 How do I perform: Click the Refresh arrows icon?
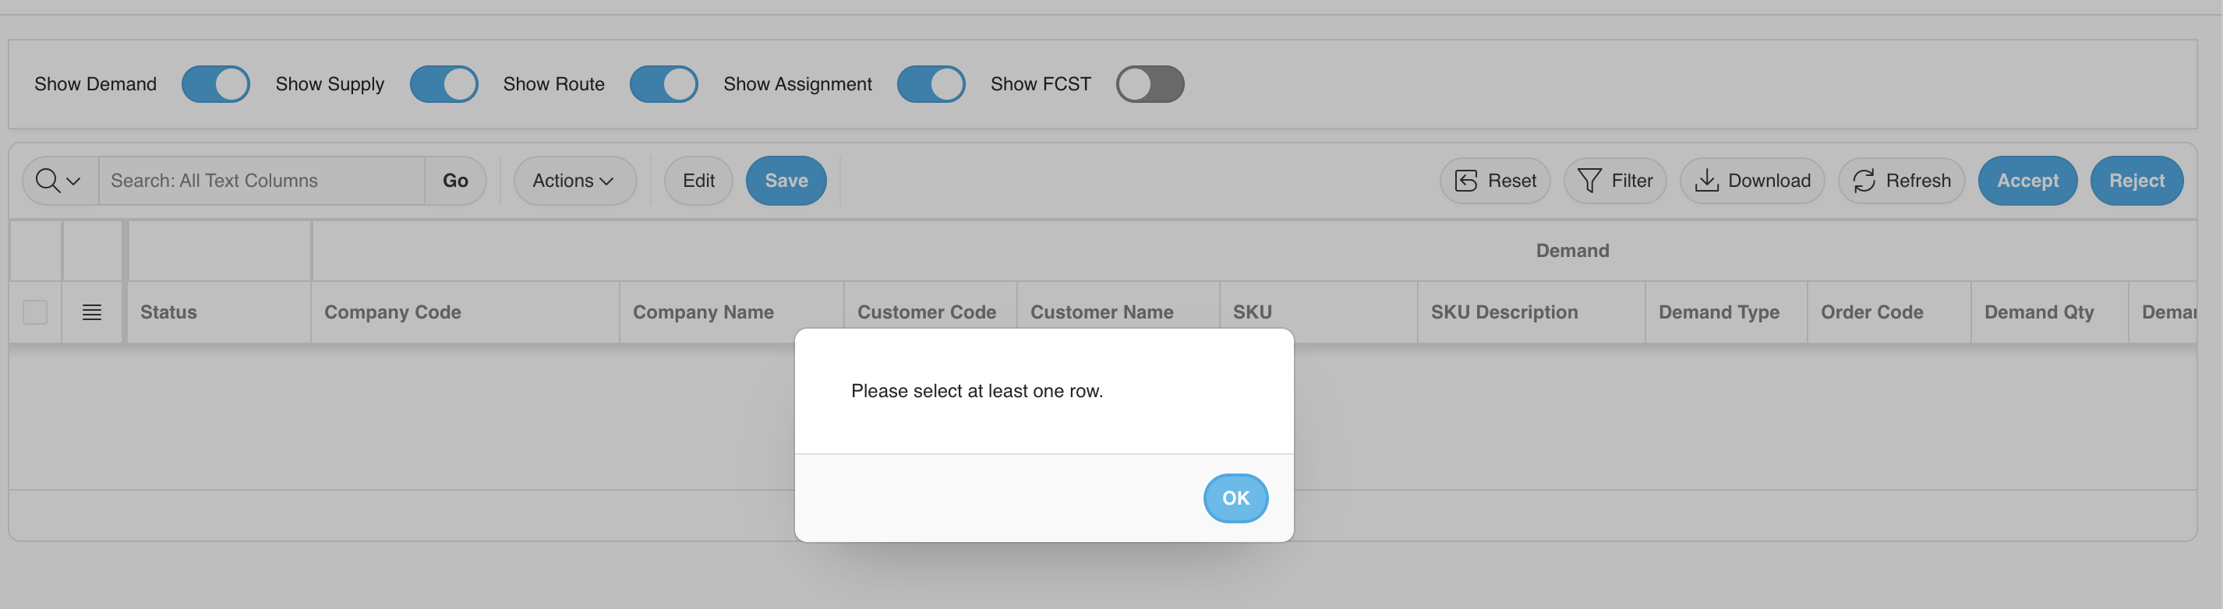[x=1864, y=180]
